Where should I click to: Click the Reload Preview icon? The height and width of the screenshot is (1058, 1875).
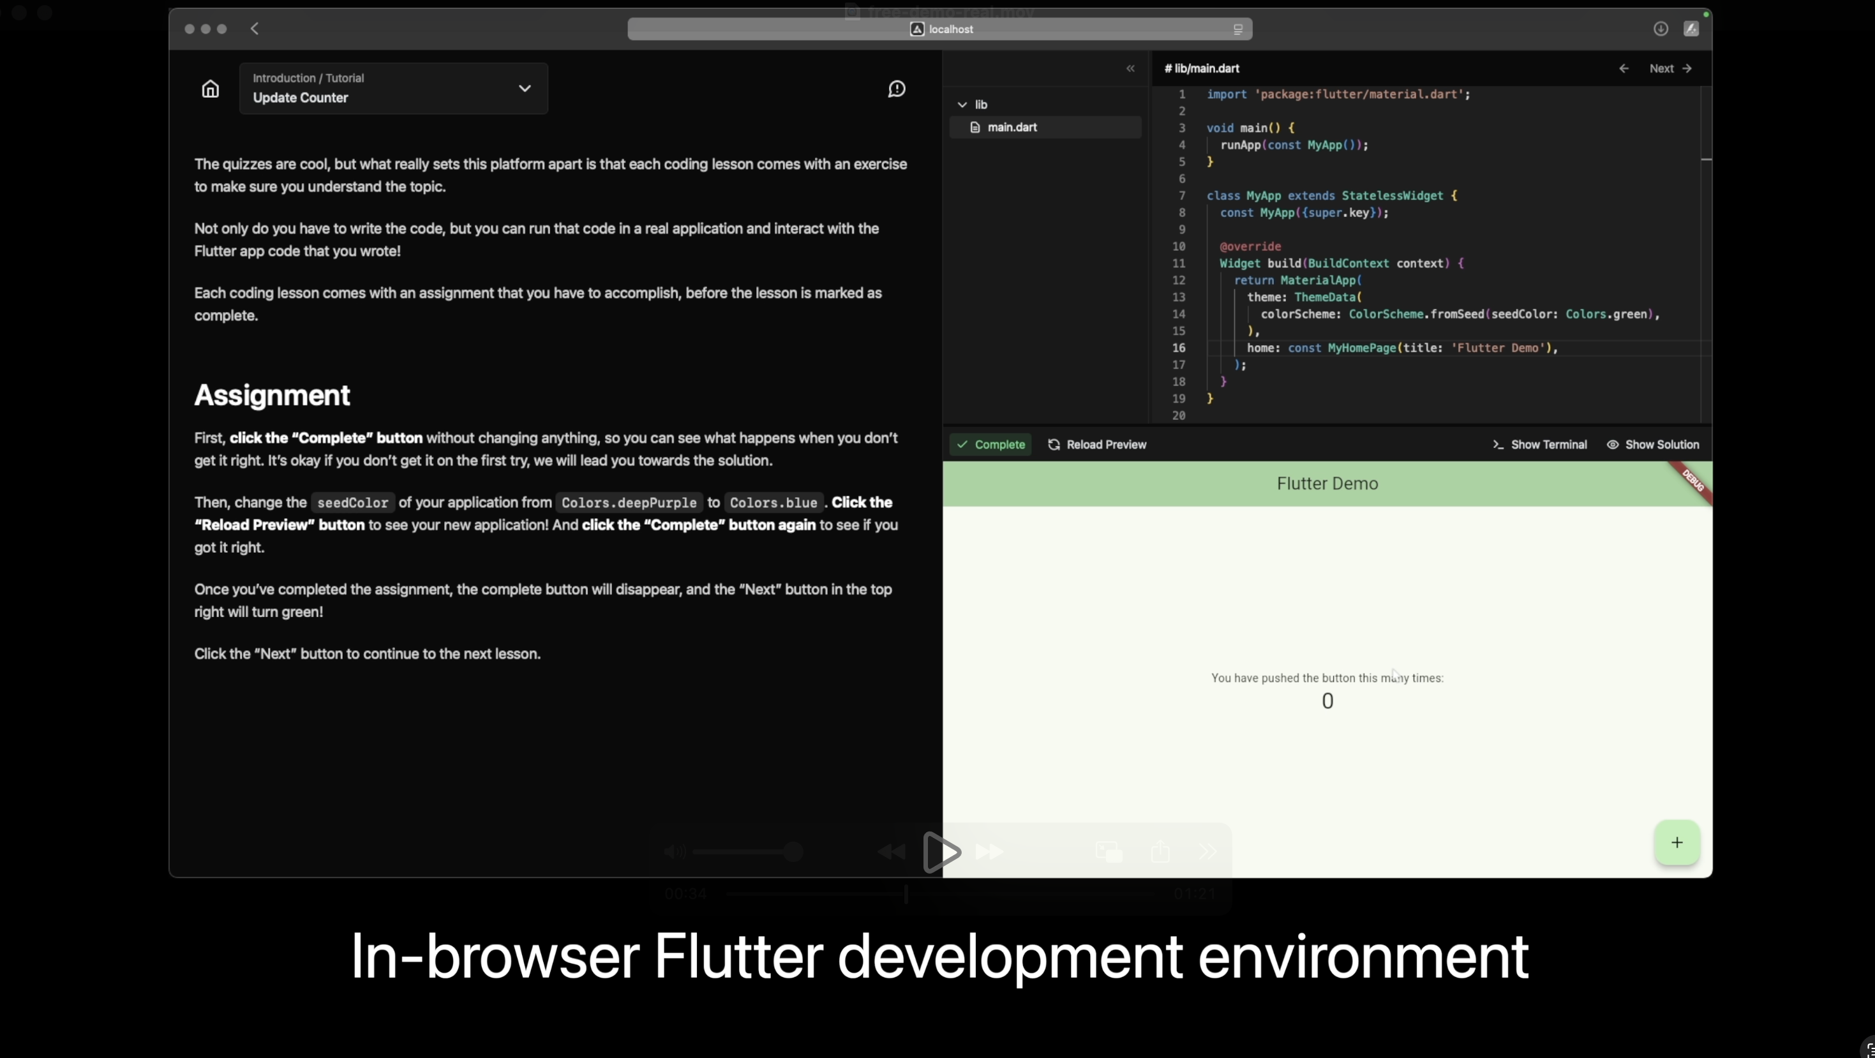coord(1054,444)
